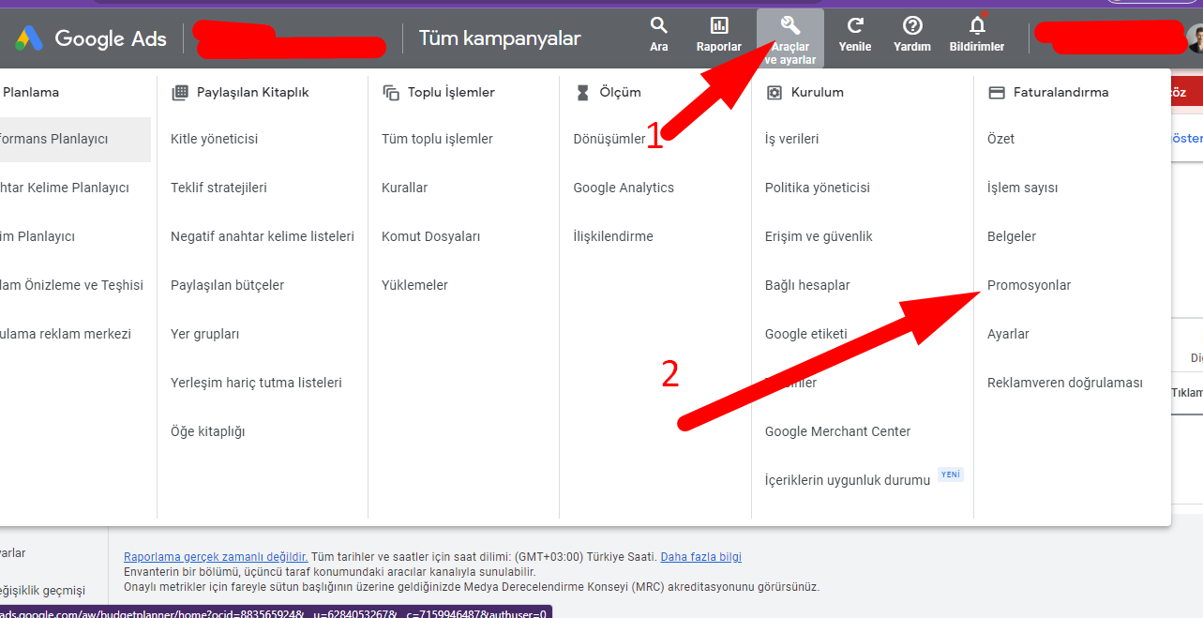Image resolution: width=1203 pixels, height=618 pixels.
Task: Click the Kurulum header text
Action: click(x=818, y=92)
